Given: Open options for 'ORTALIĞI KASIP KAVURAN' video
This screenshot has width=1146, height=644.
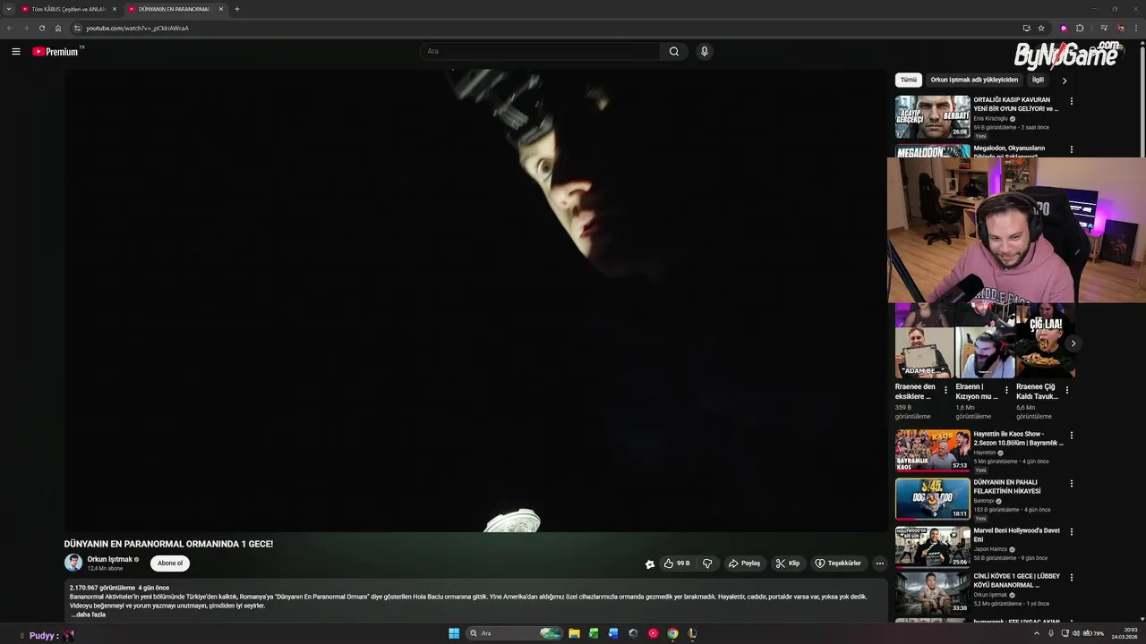Looking at the screenshot, I should (x=1072, y=101).
